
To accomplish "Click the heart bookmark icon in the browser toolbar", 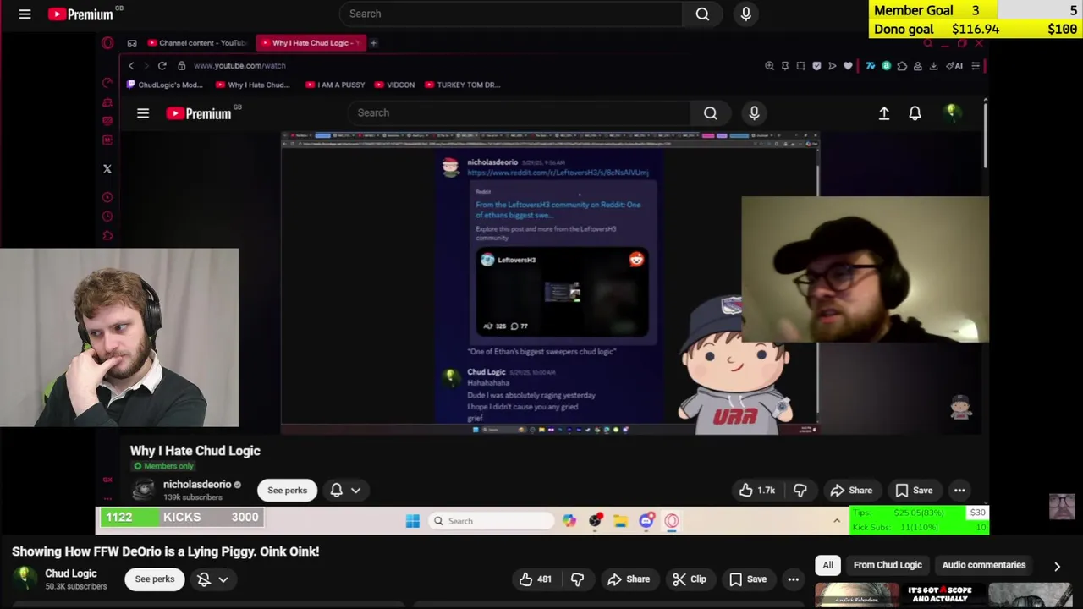I will 848,66.
